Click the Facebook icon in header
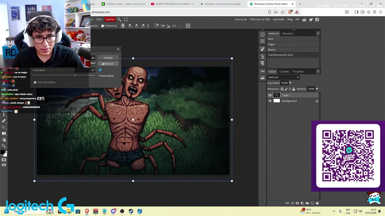 pyautogui.click(x=317, y=19)
